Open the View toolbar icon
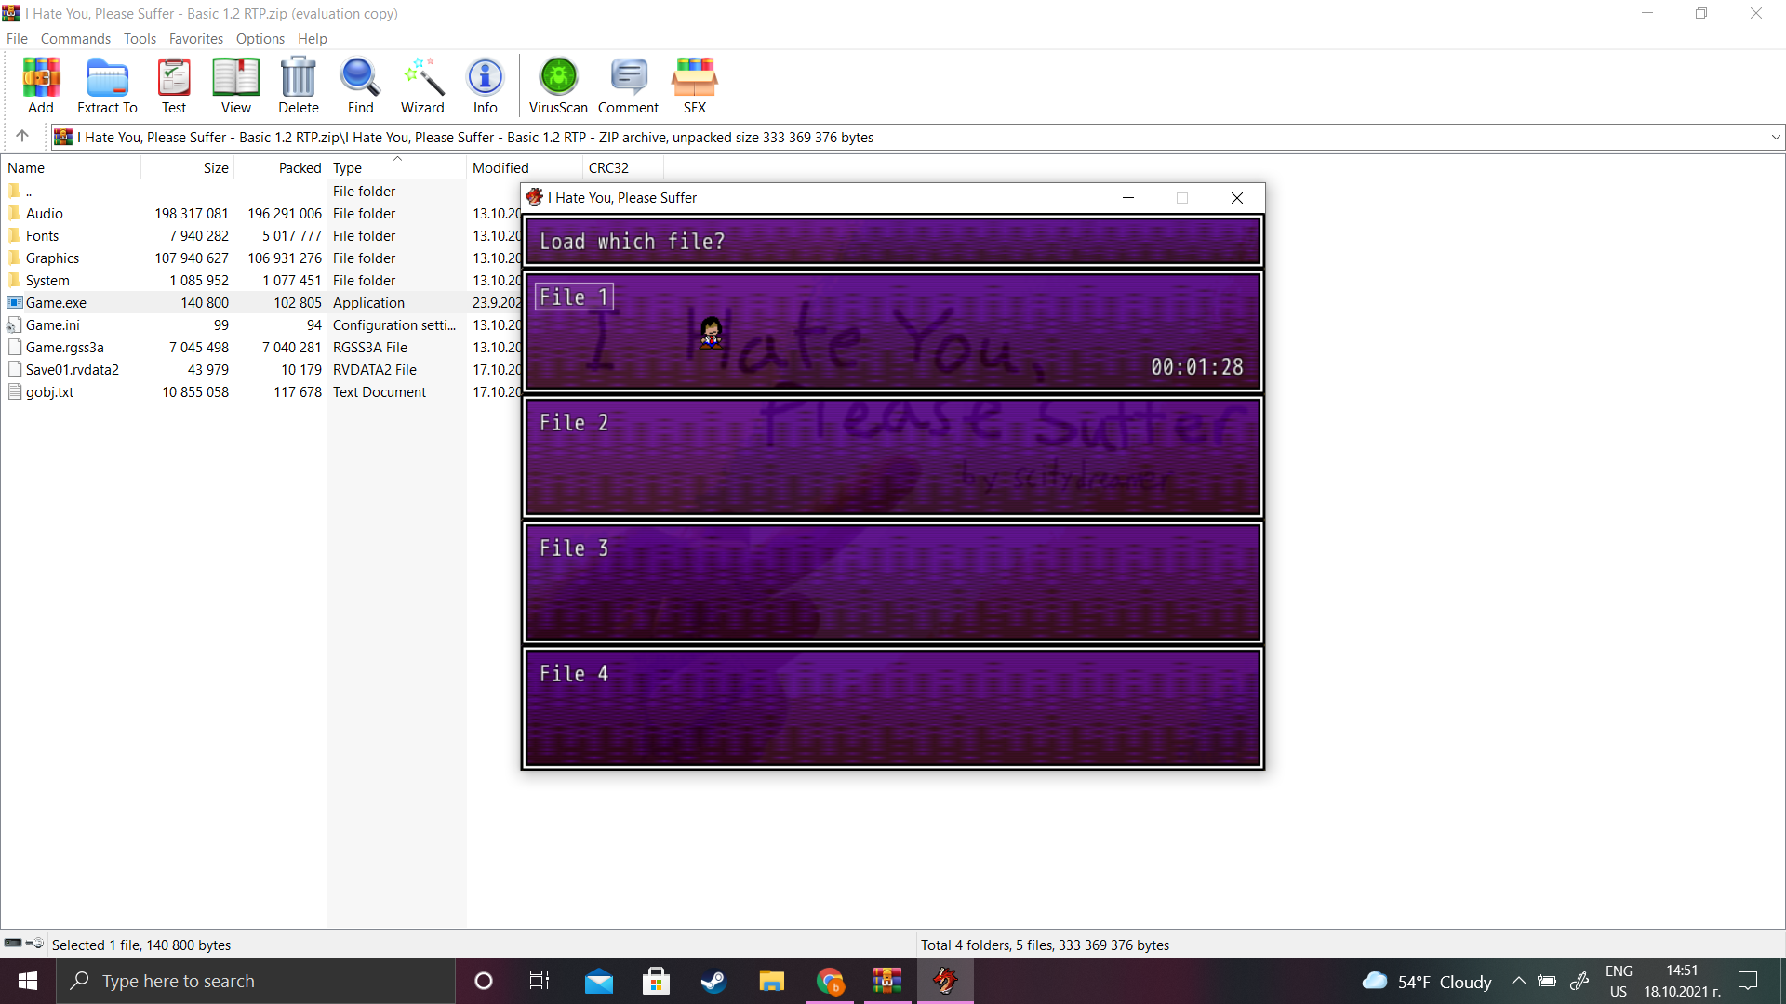Screen dimensions: 1786x1004 (x=235, y=86)
